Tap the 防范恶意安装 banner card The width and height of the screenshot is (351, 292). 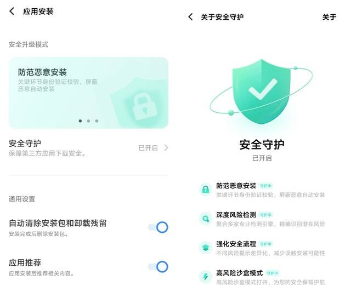tap(88, 93)
